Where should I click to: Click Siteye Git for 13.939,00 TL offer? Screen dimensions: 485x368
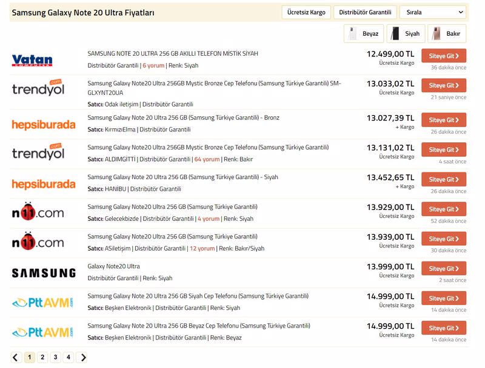pyautogui.click(x=444, y=239)
